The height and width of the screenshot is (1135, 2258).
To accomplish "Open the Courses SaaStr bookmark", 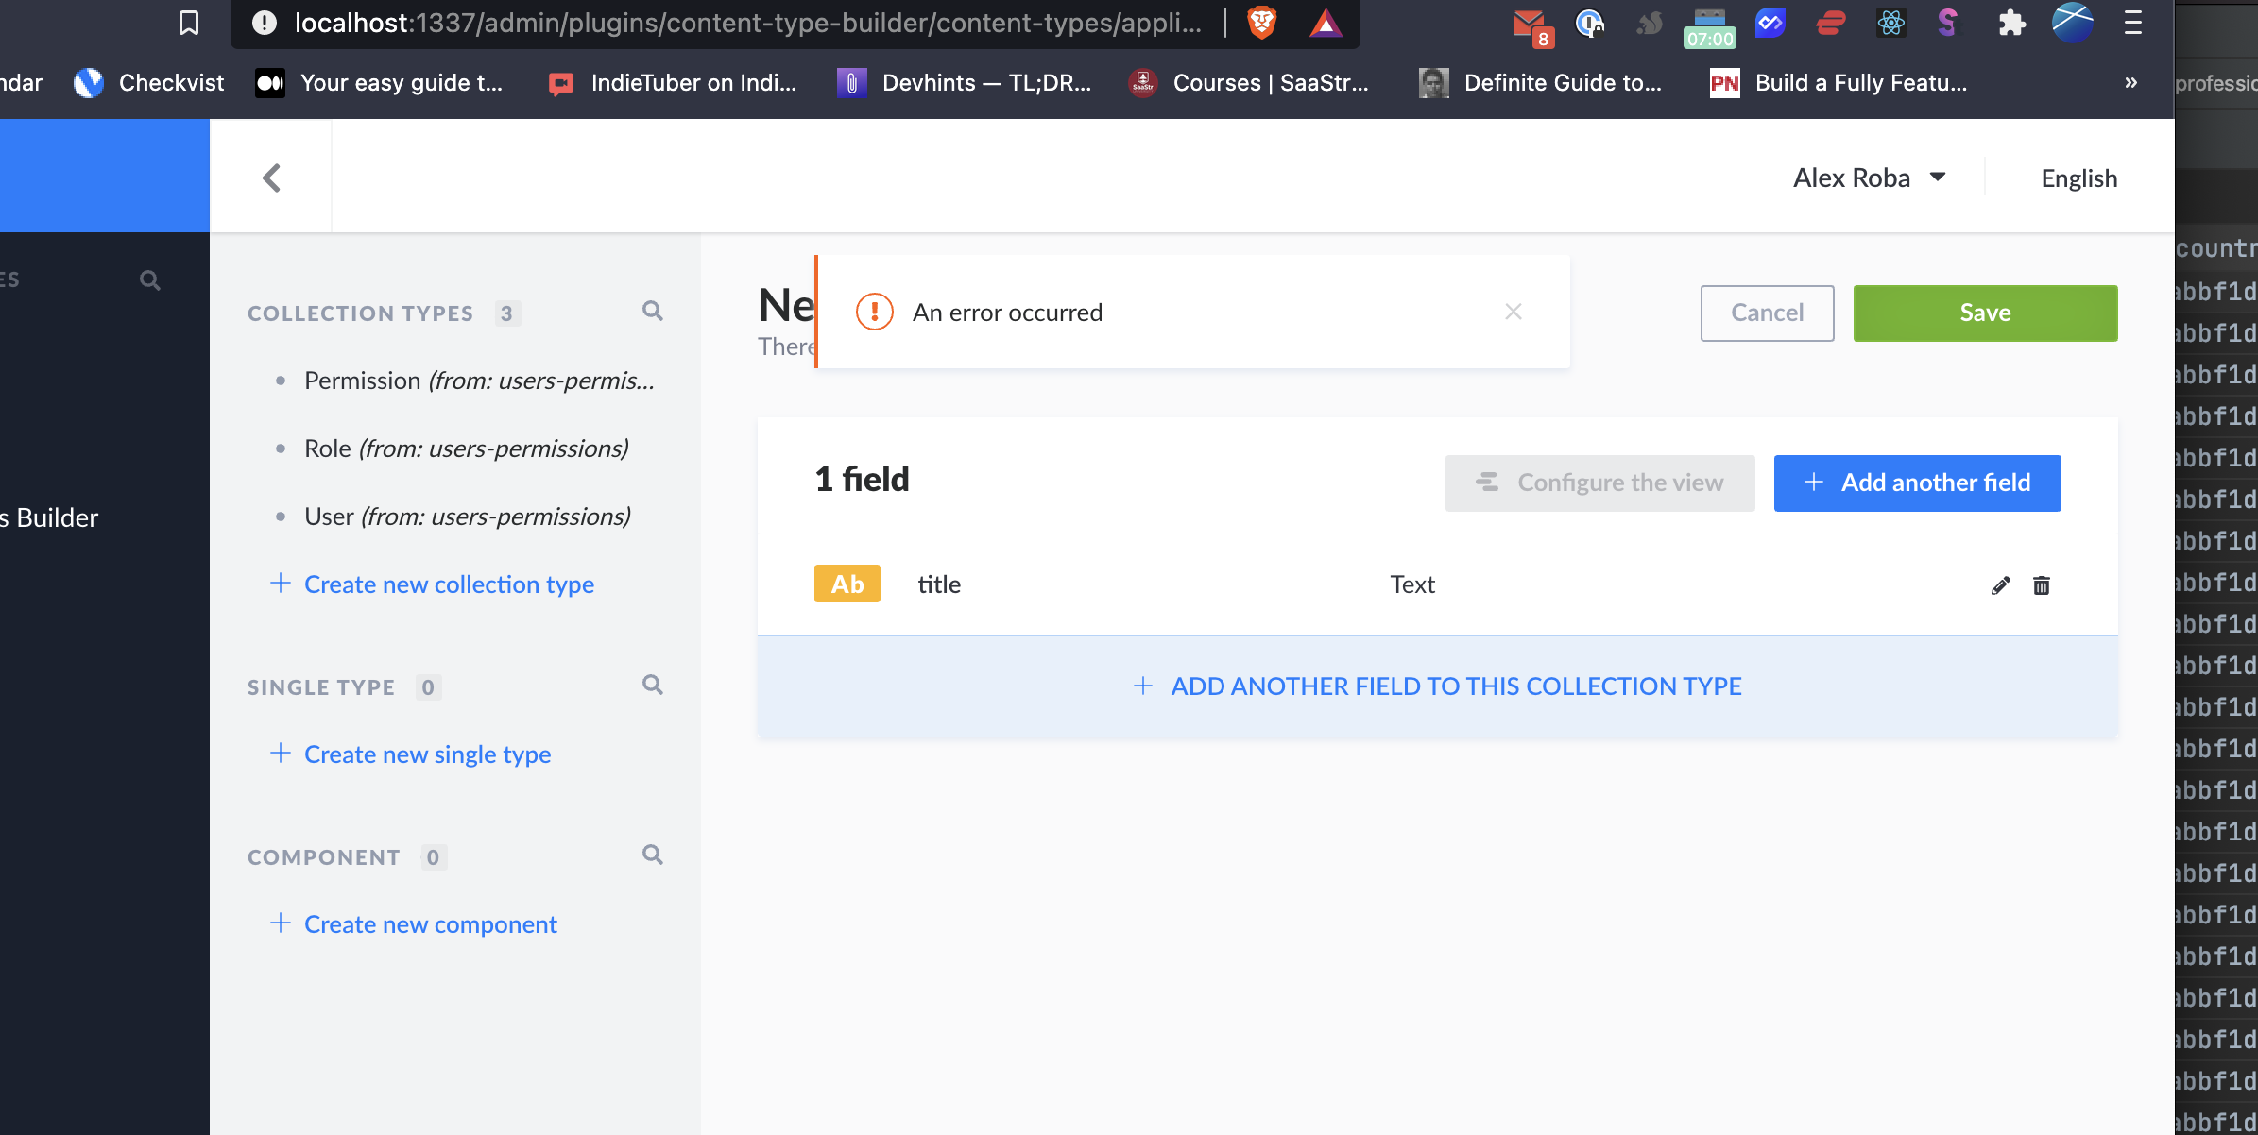I will pos(1249,83).
